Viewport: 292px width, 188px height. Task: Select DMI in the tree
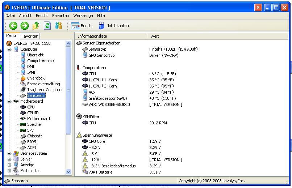pyautogui.click(x=31, y=67)
